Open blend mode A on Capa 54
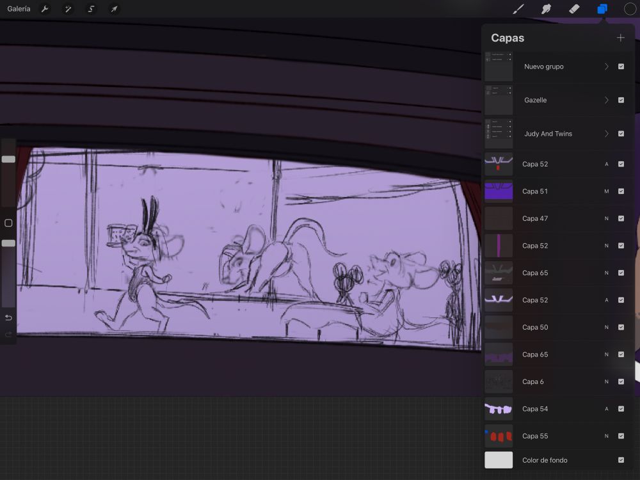Image resolution: width=640 pixels, height=480 pixels. (607, 408)
